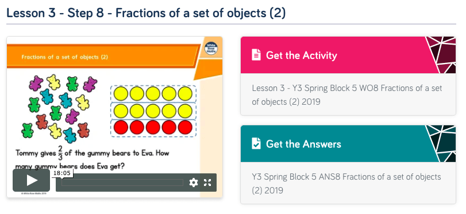This screenshot has width=466, height=214.
Task: Open the Get the Activity banner
Action: tap(348, 55)
